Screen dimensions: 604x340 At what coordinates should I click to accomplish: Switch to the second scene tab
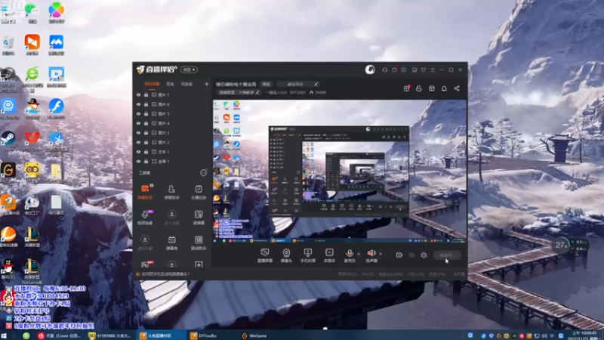(x=171, y=84)
